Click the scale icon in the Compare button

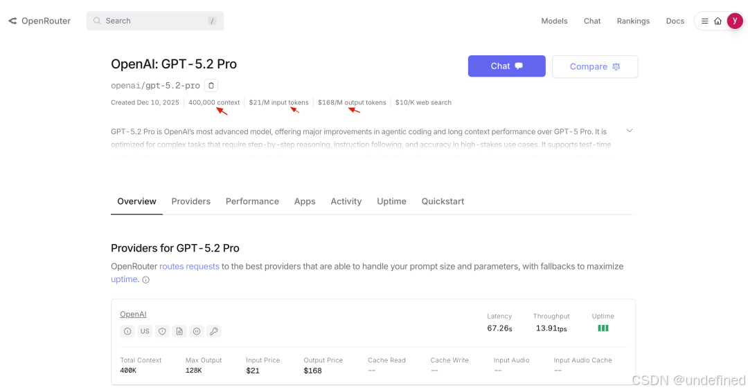(x=616, y=66)
